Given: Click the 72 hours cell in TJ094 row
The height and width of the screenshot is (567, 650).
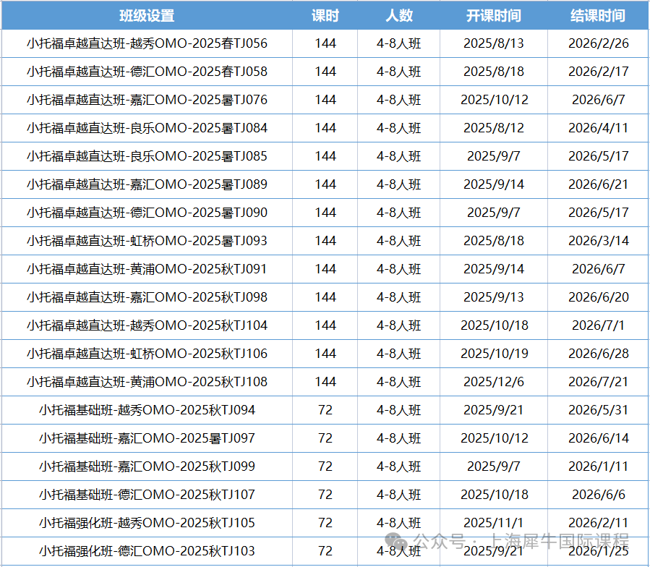Looking at the screenshot, I should (x=325, y=410).
